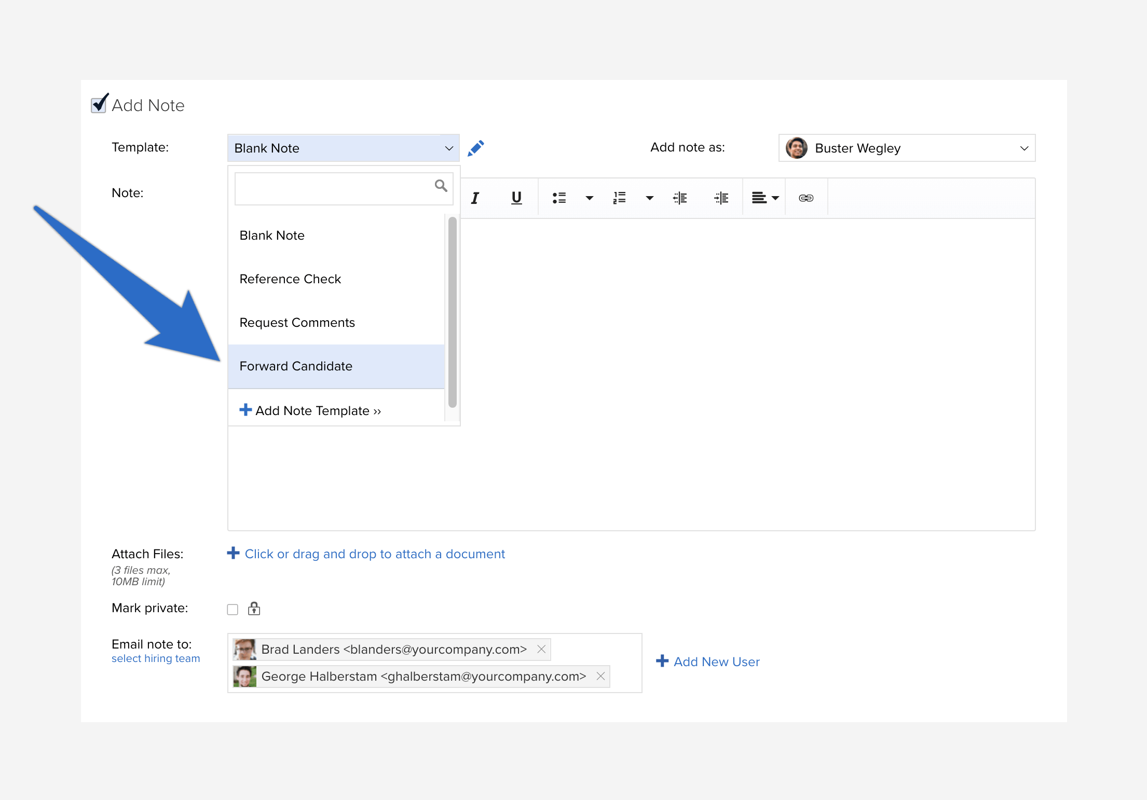
Task: Enable the Mark private checkbox
Action: click(x=233, y=610)
